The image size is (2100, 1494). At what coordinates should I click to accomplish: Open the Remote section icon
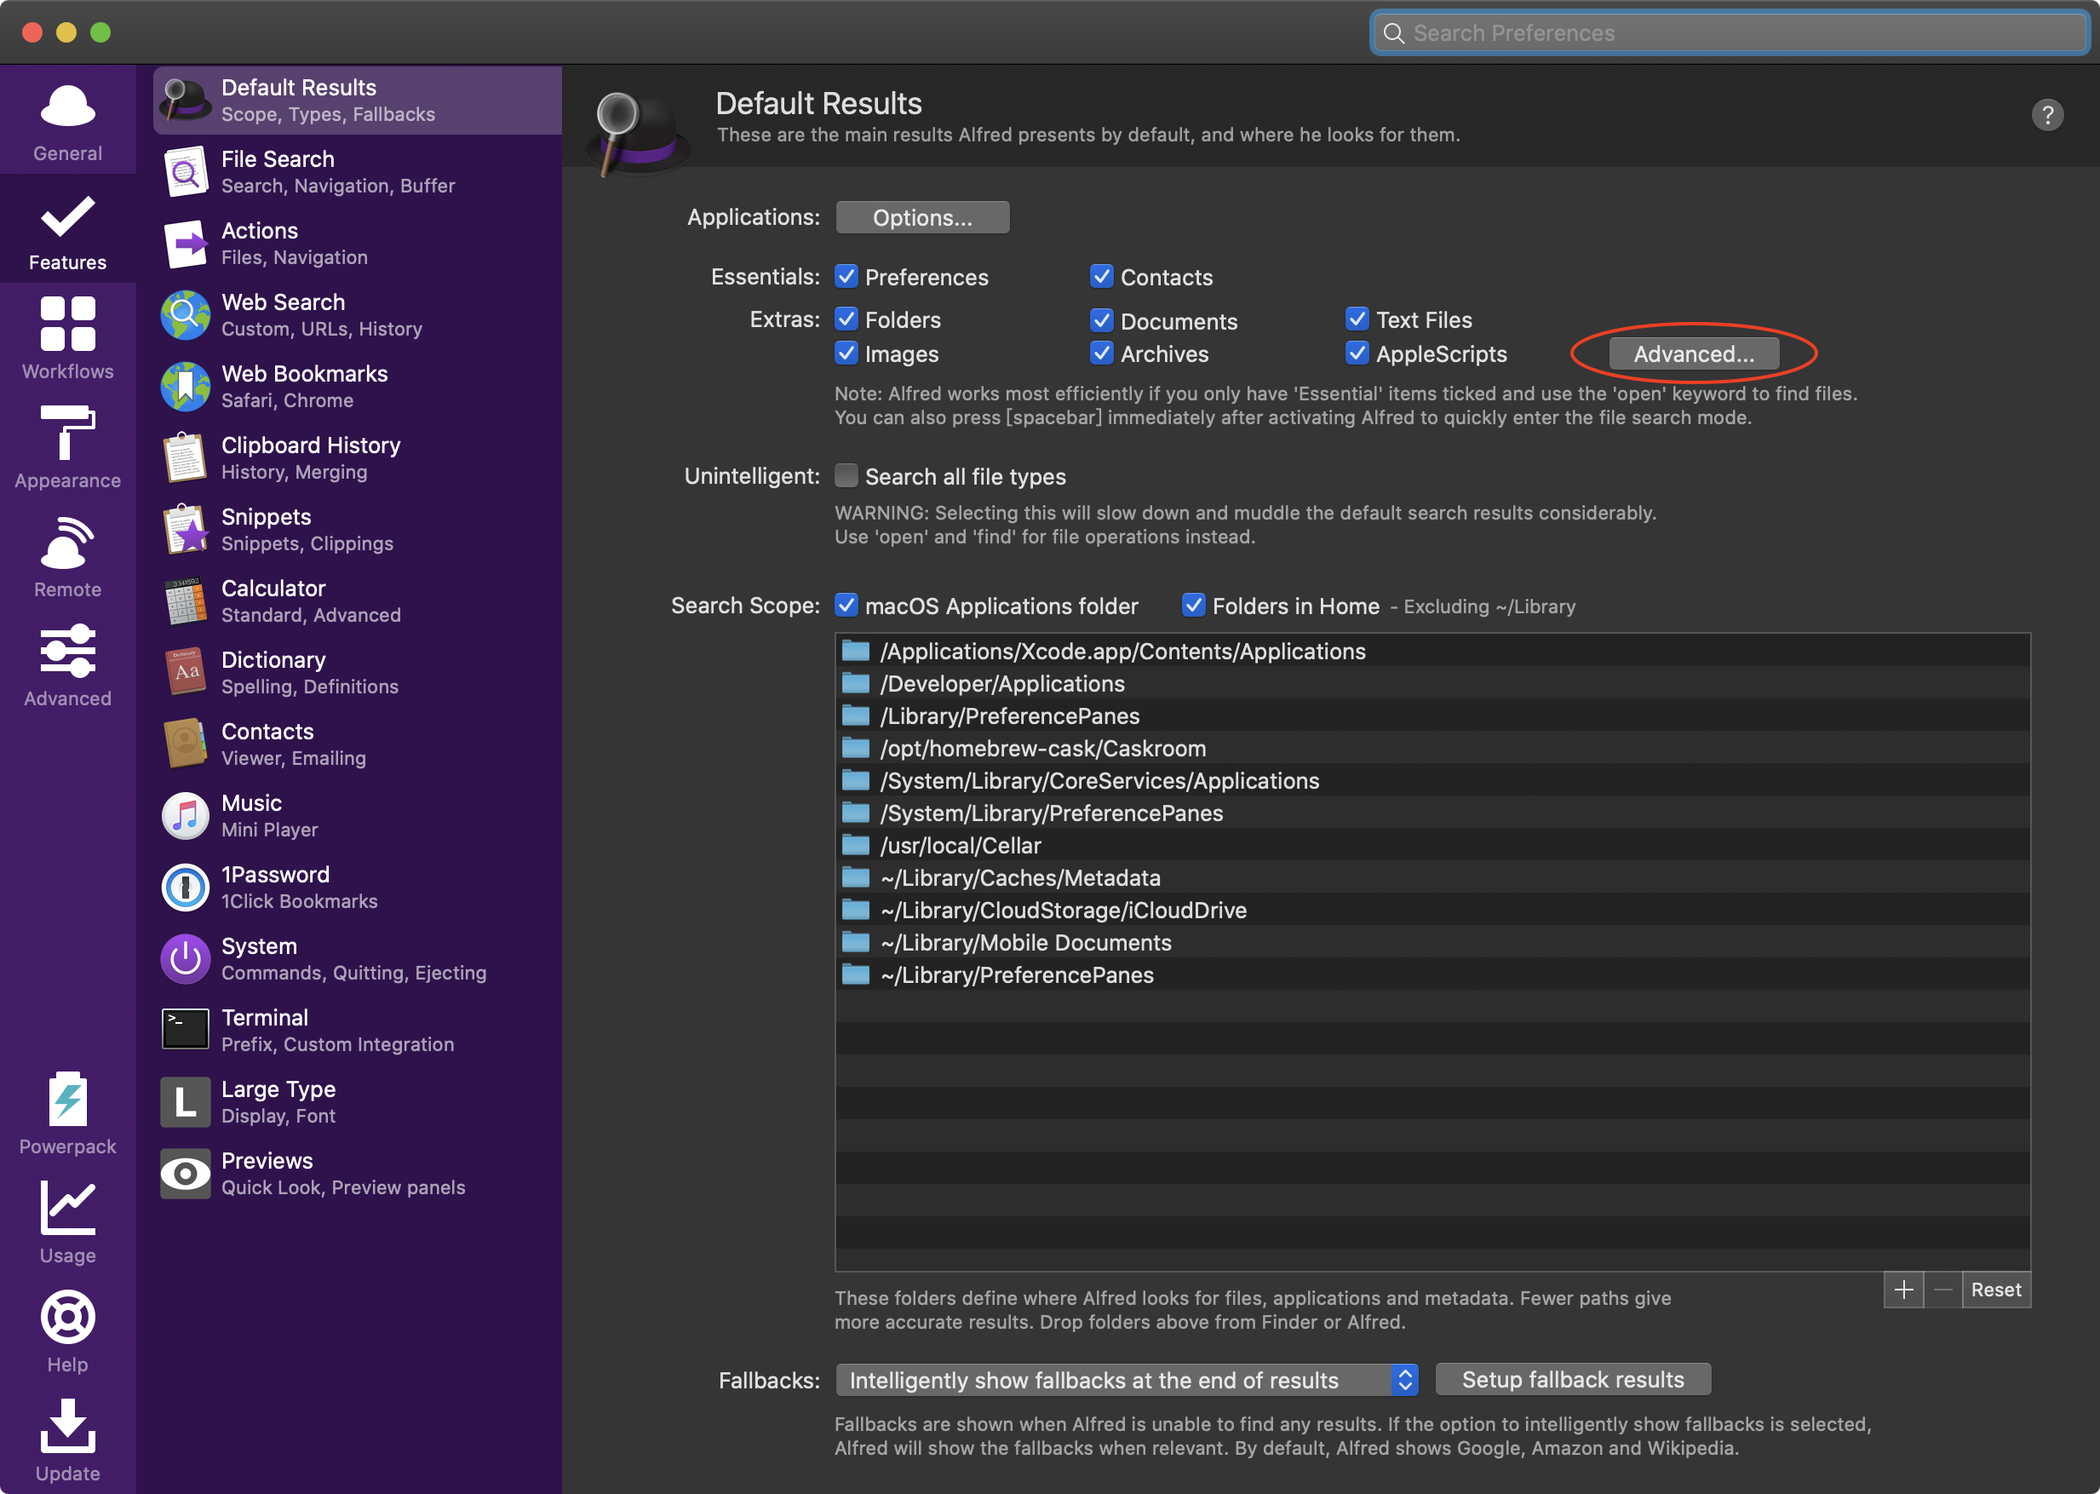[67, 555]
